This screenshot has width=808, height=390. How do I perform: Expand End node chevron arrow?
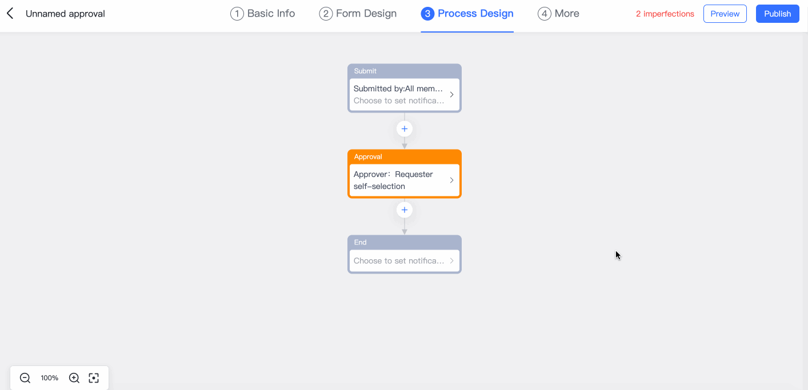coord(451,261)
